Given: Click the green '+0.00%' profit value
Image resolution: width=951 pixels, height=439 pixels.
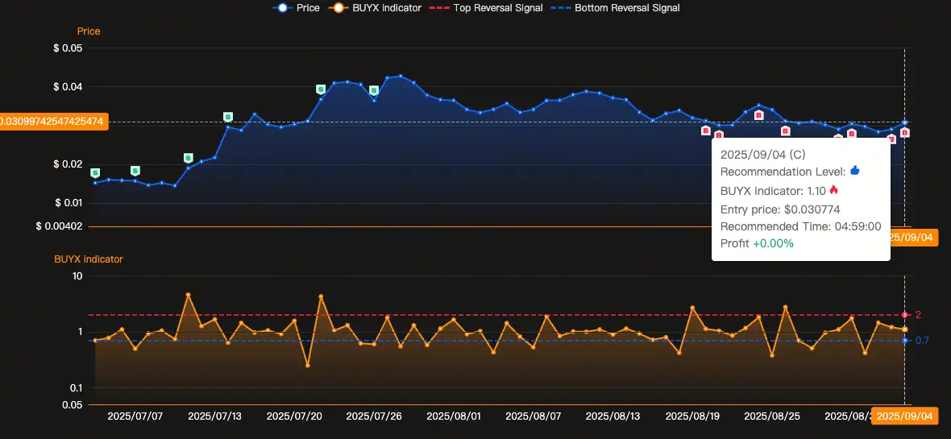Looking at the screenshot, I should pos(774,243).
